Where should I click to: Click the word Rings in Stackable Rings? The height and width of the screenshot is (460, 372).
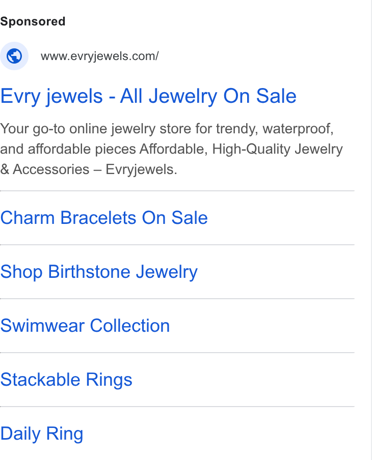pos(109,380)
